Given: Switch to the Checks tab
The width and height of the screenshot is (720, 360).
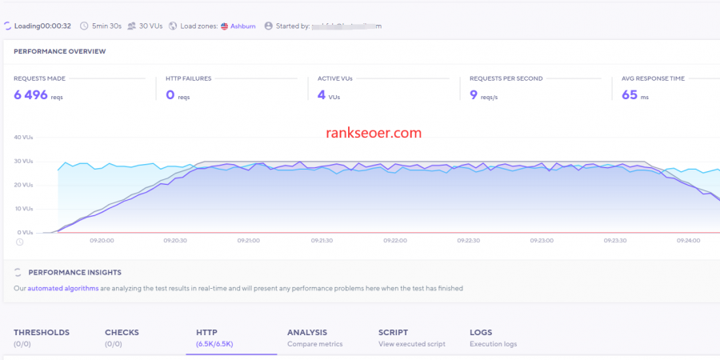Looking at the screenshot, I should pyautogui.click(x=122, y=338).
